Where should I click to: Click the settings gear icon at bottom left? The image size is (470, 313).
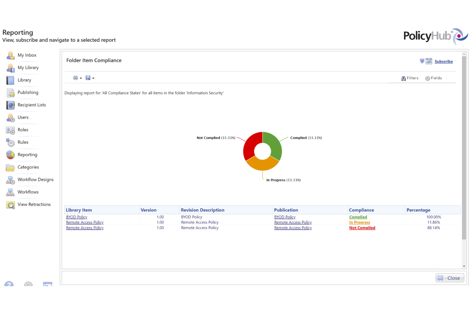[28, 284]
